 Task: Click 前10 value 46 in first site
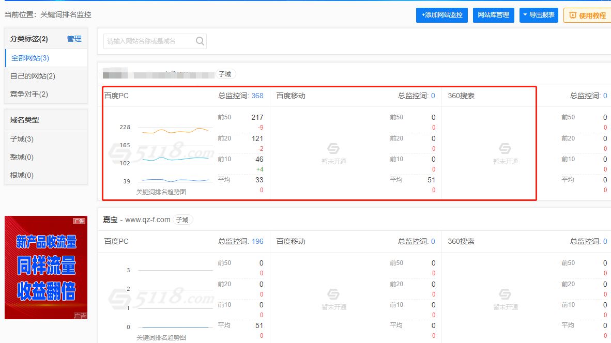pyautogui.click(x=259, y=159)
